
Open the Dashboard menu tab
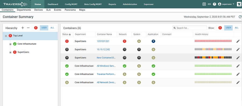tap(53, 4)
